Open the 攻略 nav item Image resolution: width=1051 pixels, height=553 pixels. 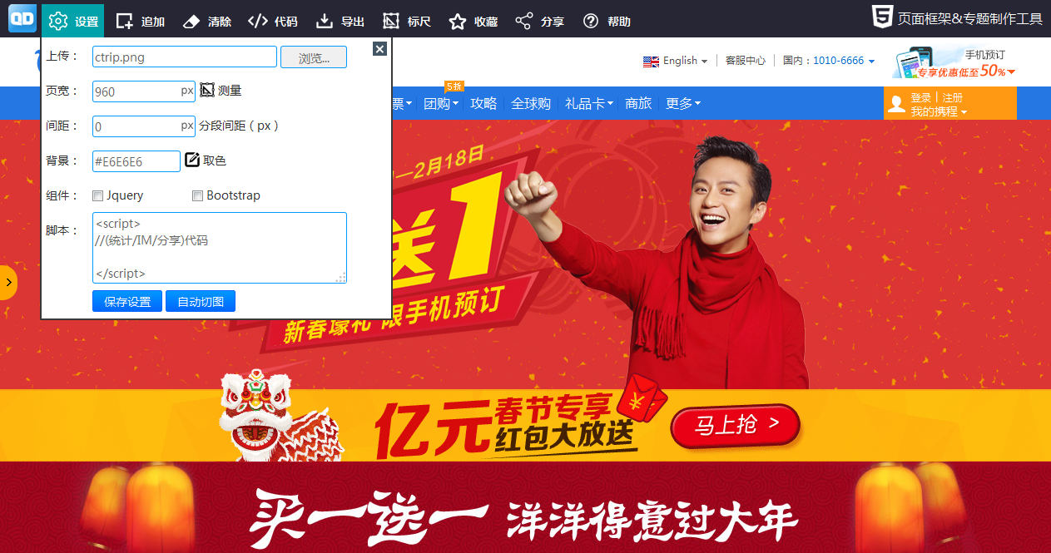pos(483,103)
